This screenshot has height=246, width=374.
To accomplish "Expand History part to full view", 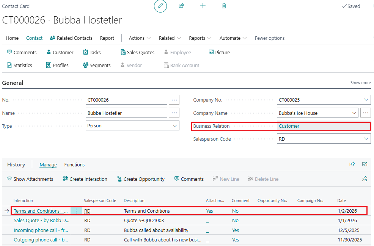I will (x=365, y=164).
